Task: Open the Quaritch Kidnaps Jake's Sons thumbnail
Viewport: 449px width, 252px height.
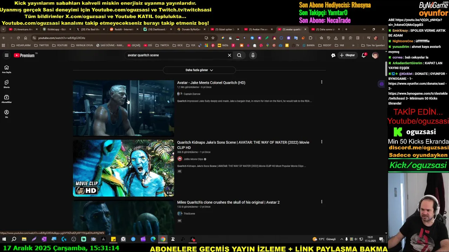Action: pos(123,168)
